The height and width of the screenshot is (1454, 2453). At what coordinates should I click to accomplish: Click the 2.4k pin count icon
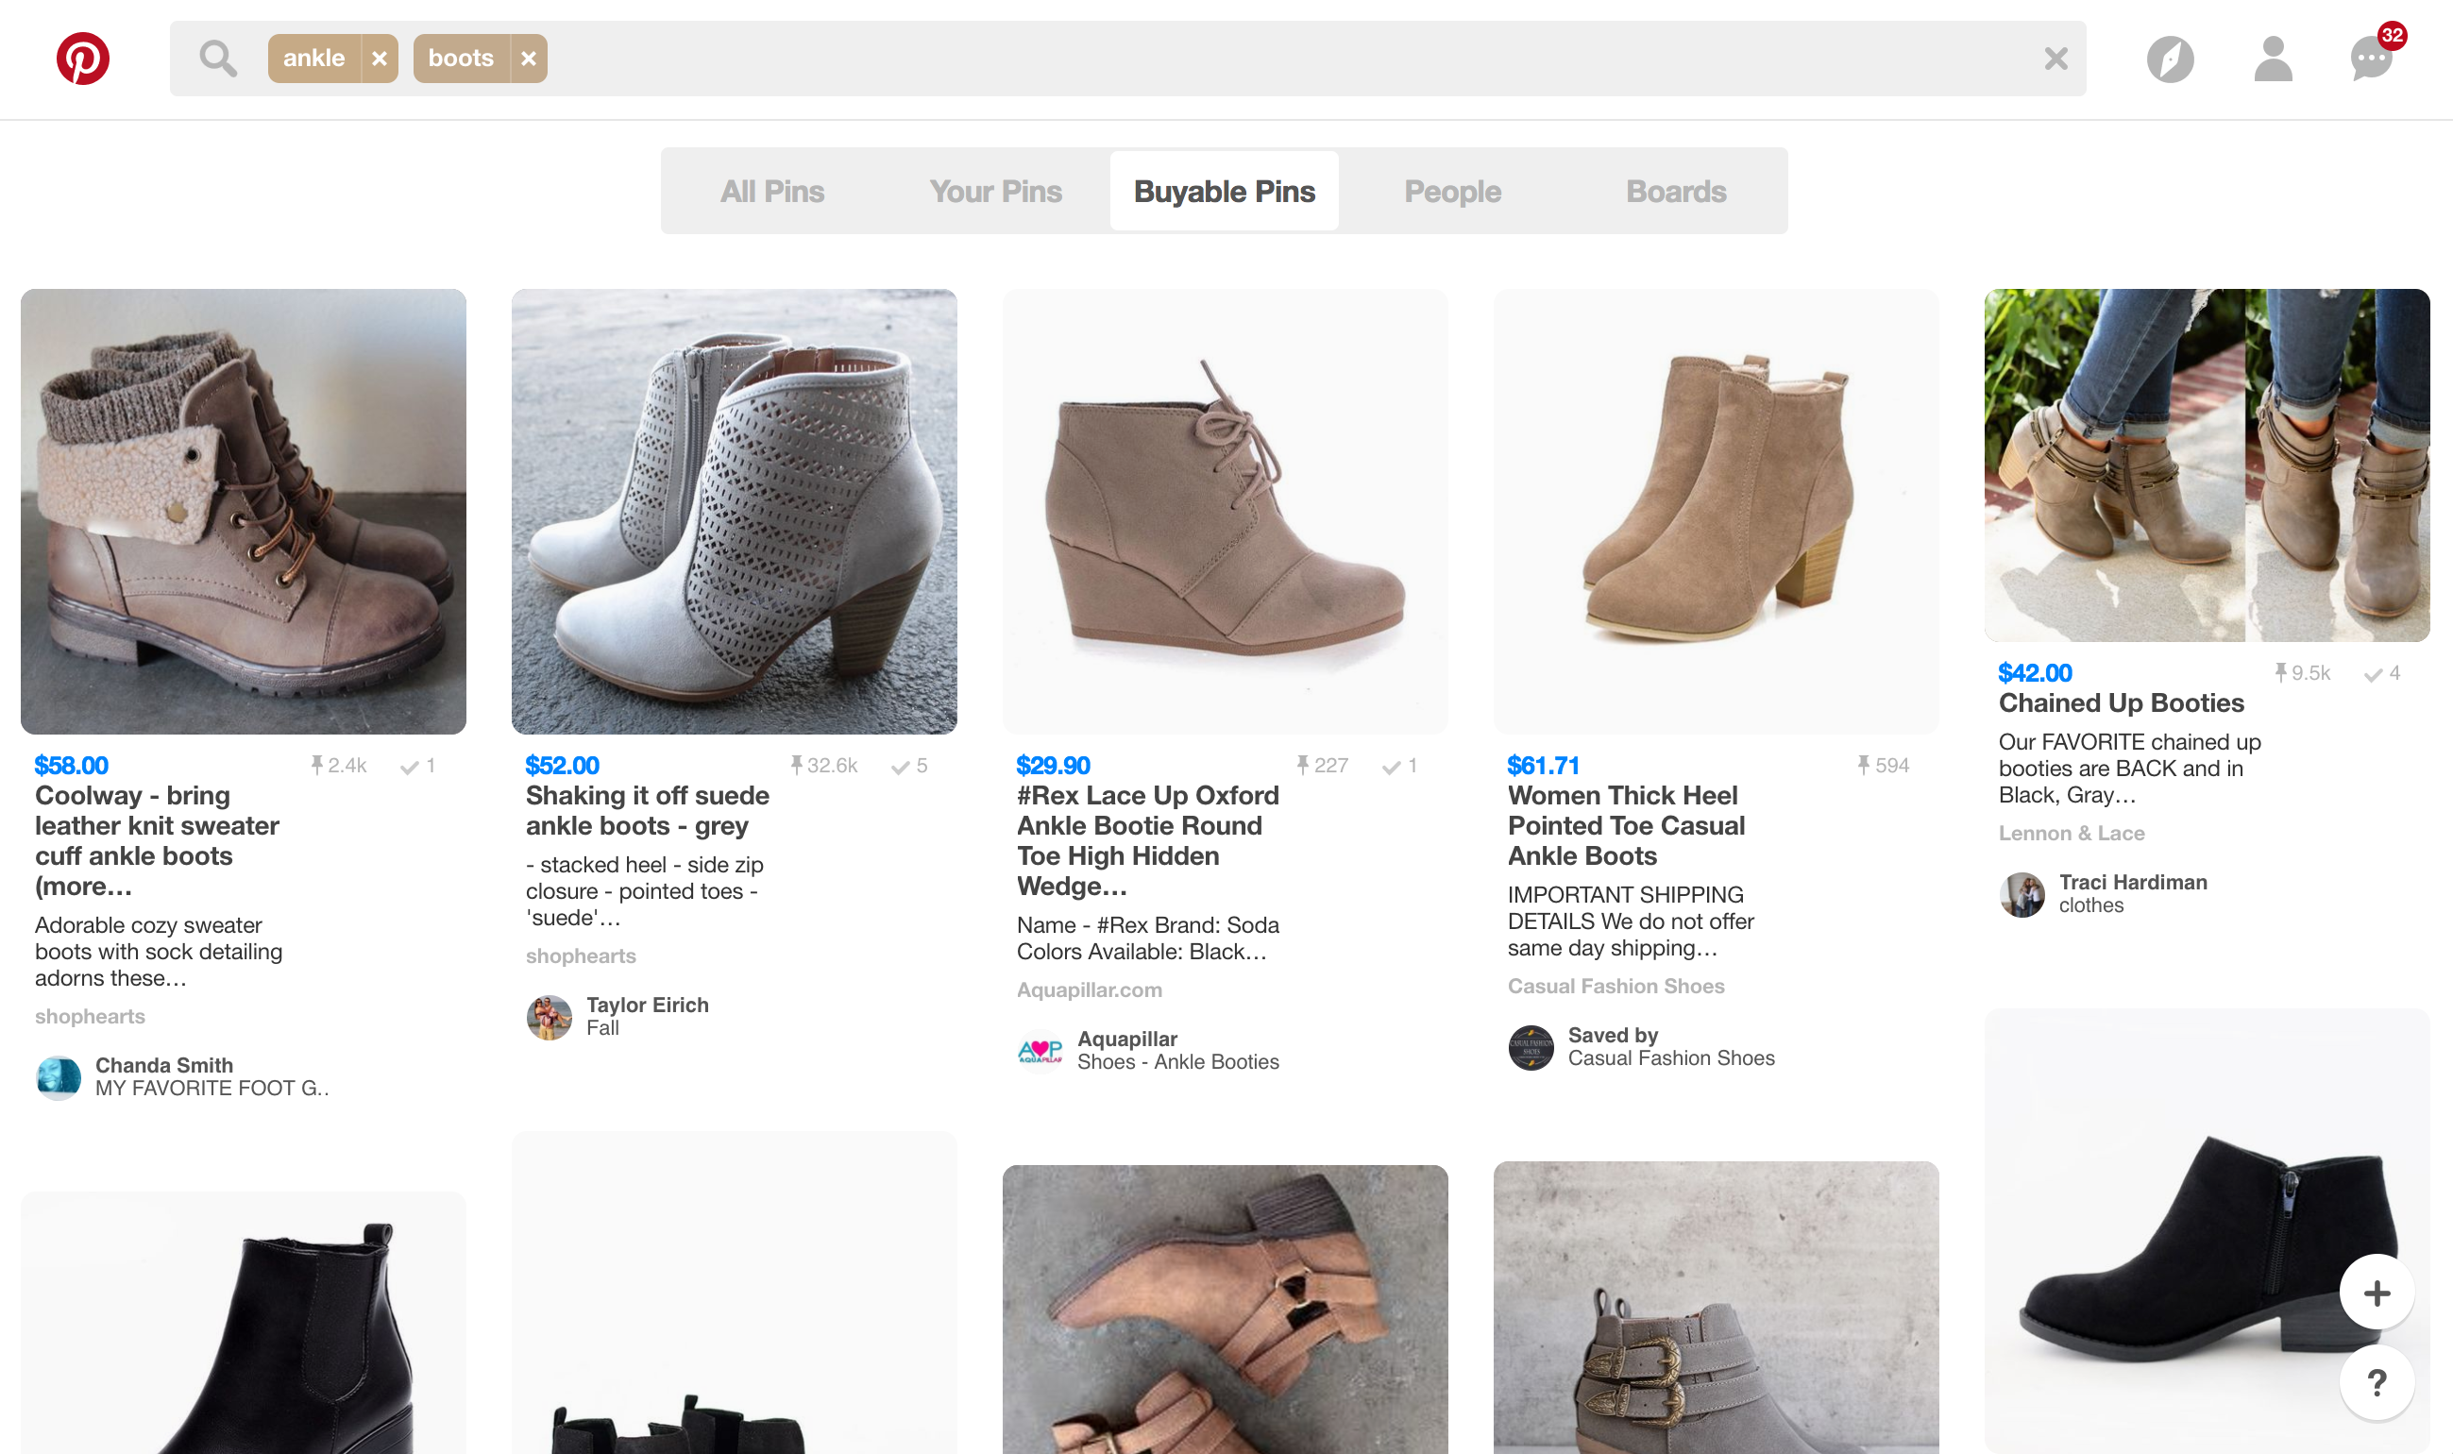coord(316,765)
